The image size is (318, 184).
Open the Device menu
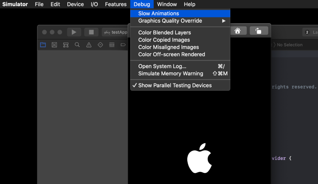click(75, 4)
